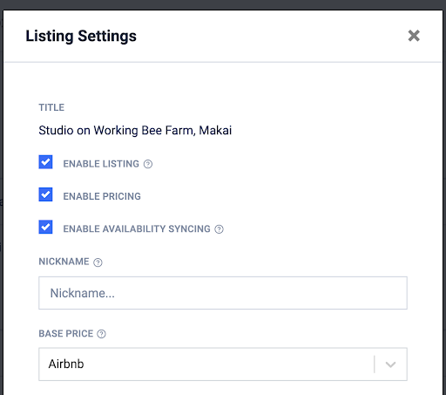This screenshot has width=446, height=395.
Task: Disable the Enable Availability Syncing checkbox
Action: (x=45, y=227)
